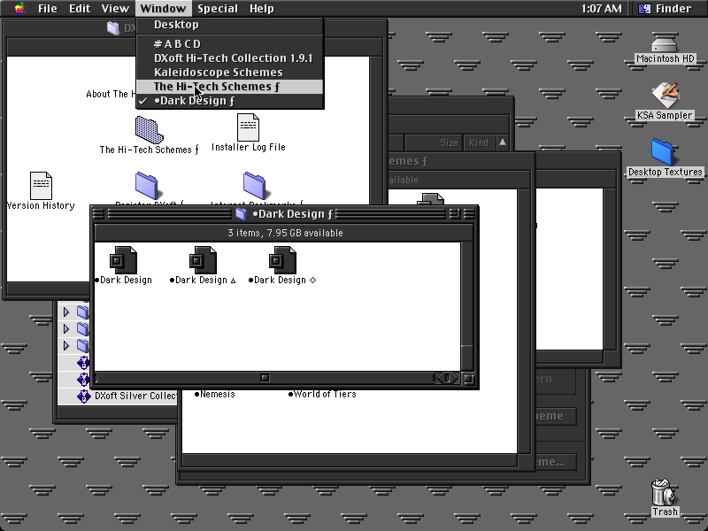Open the File menu
Viewport: 708px width, 531px height.
click(47, 8)
